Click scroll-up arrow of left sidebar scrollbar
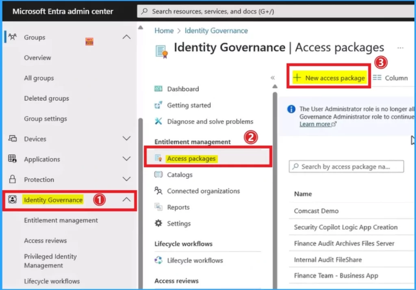416x290 pixels. click(141, 28)
